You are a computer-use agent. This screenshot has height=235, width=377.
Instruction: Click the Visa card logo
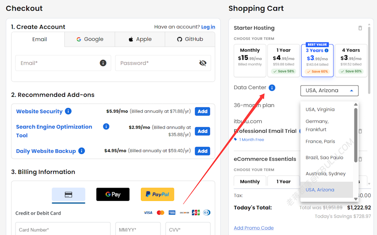tap(148, 213)
